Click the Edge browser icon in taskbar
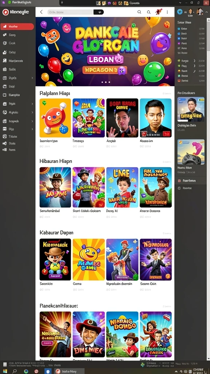This screenshot has height=374, width=210. (x=26, y=371)
